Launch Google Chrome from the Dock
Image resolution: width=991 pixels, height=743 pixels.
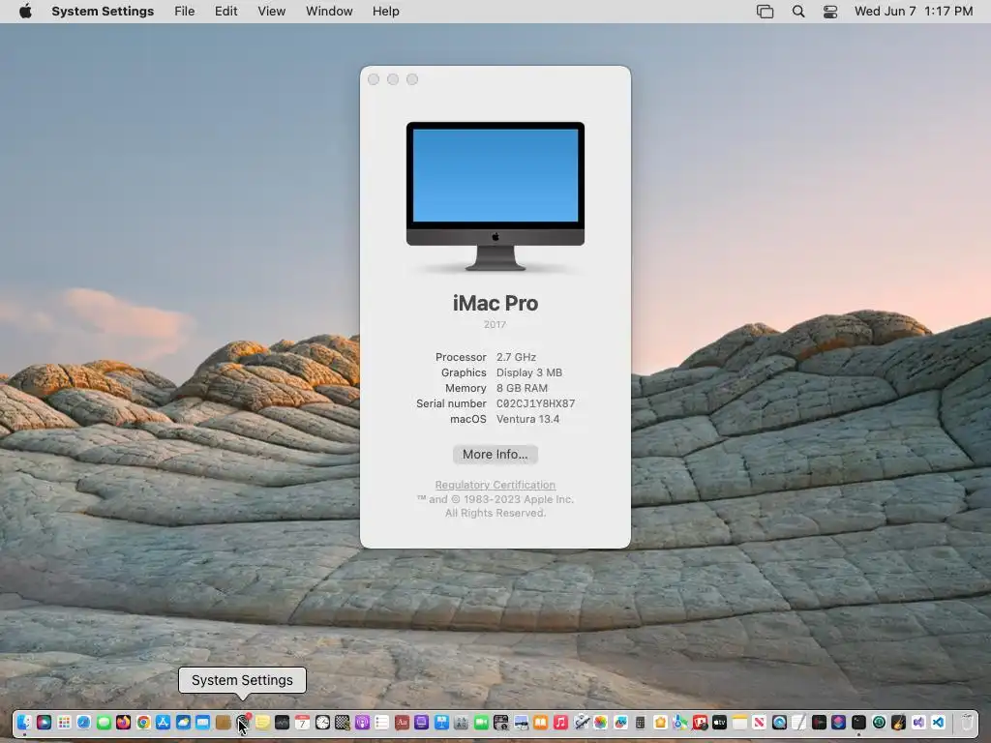(x=143, y=722)
